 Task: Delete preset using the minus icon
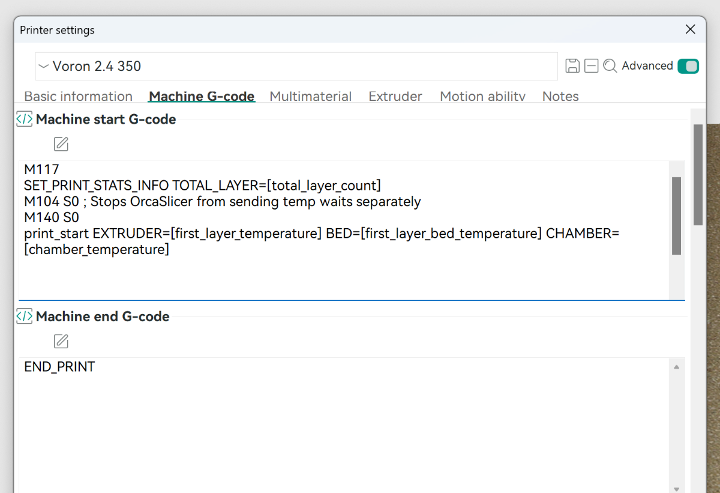(592, 66)
